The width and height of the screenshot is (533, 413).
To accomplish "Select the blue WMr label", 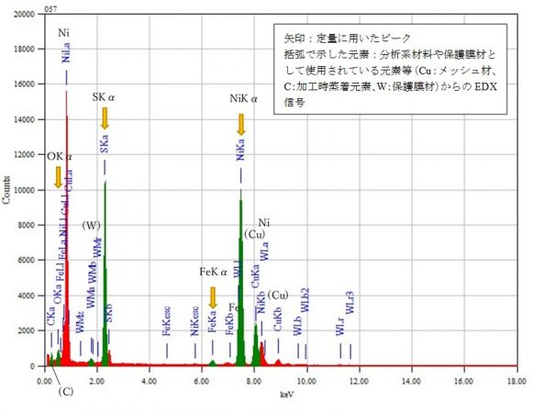I will 97,247.
